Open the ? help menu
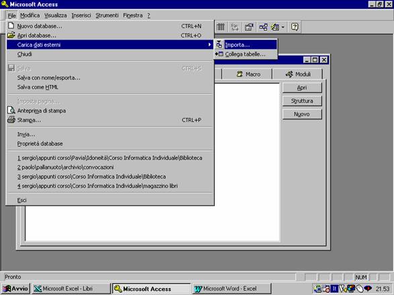Image resolution: width=394 pixels, height=295 pixels. pyautogui.click(x=149, y=15)
